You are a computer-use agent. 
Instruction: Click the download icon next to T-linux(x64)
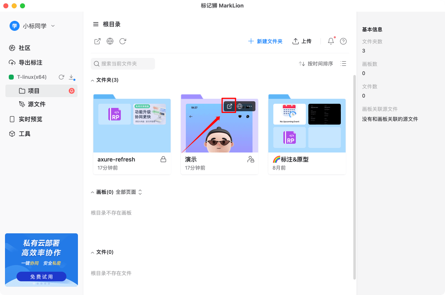pyautogui.click(x=71, y=77)
